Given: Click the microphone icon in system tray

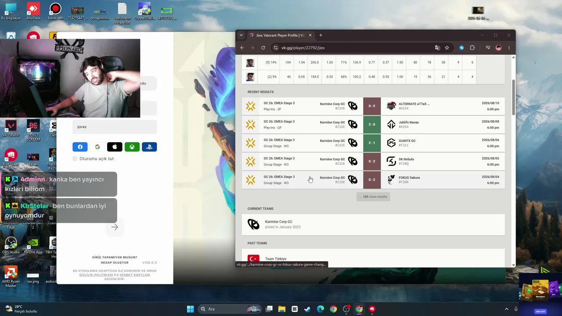Looking at the screenshot, I should (516, 309).
